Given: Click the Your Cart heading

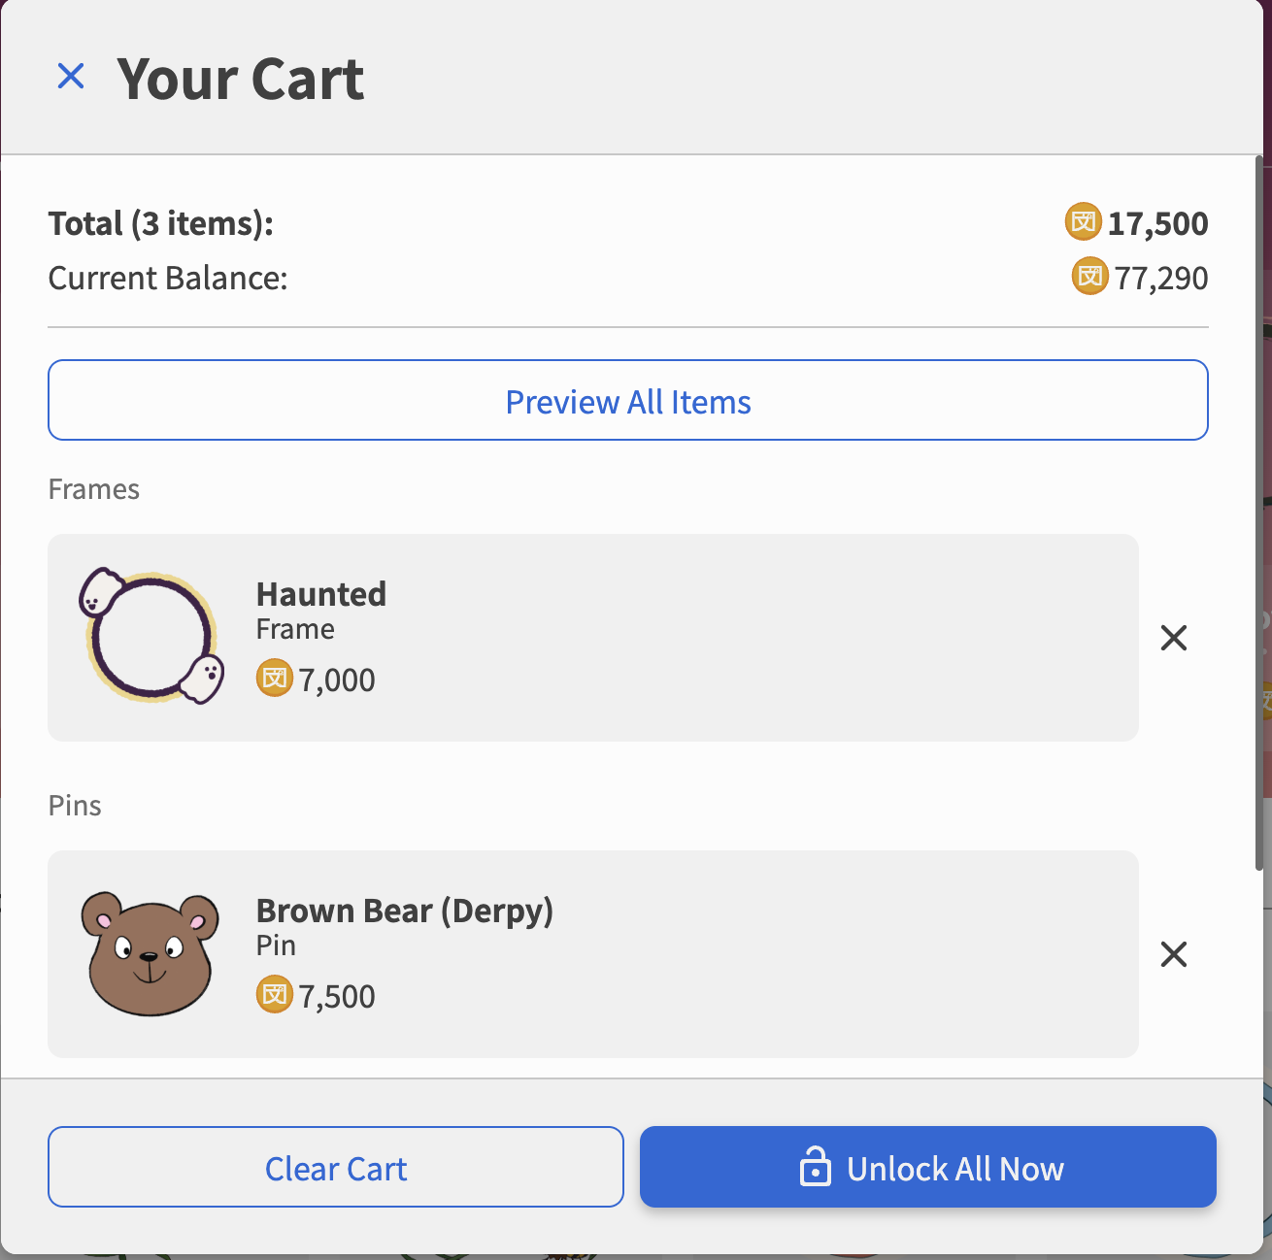Looking at the screenshot, I should [x=240, y=79].
